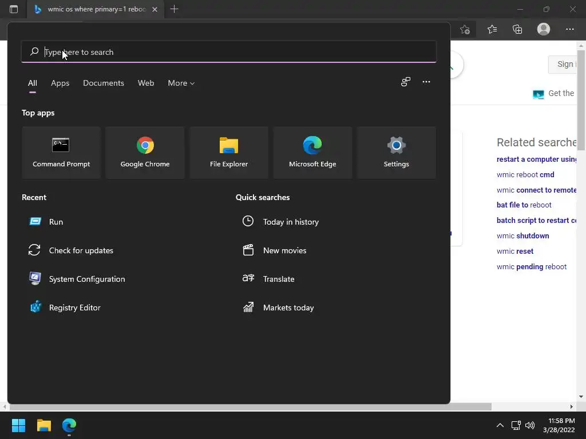Close the wmic os tab
The width and height of the screenshot is (586, 439).
click(x=155, y=9)
